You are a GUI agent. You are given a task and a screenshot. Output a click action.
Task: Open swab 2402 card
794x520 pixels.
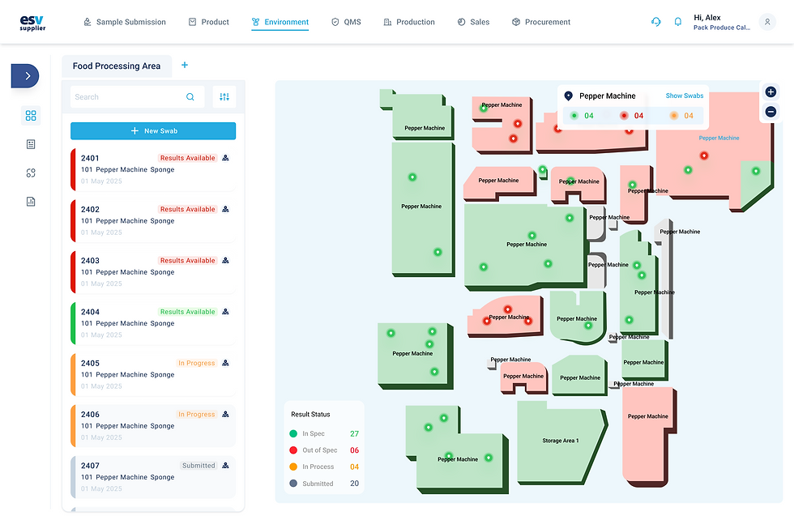coord(153,221)
